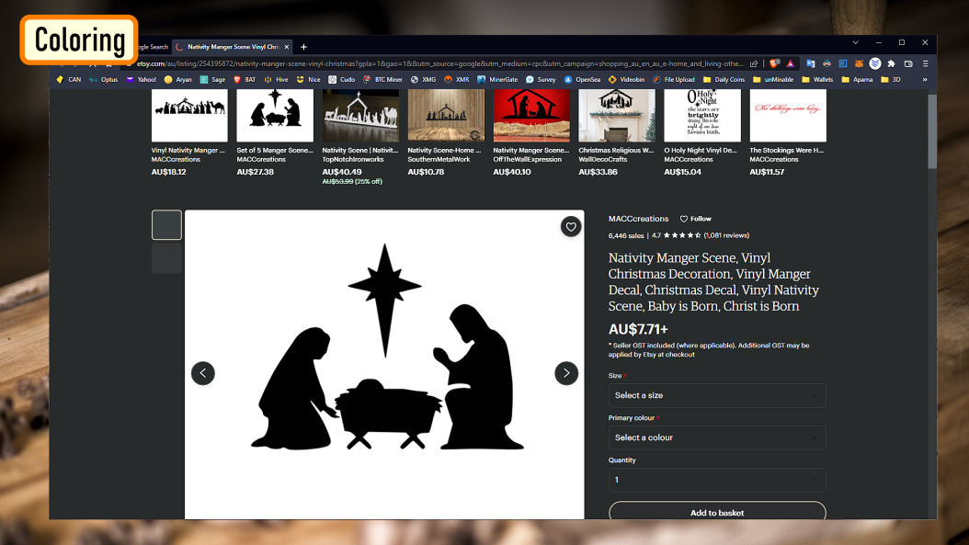This screenshot has width=969, height=545.
Task: Open the Brave wallet icon
Action: coord(908,63)
